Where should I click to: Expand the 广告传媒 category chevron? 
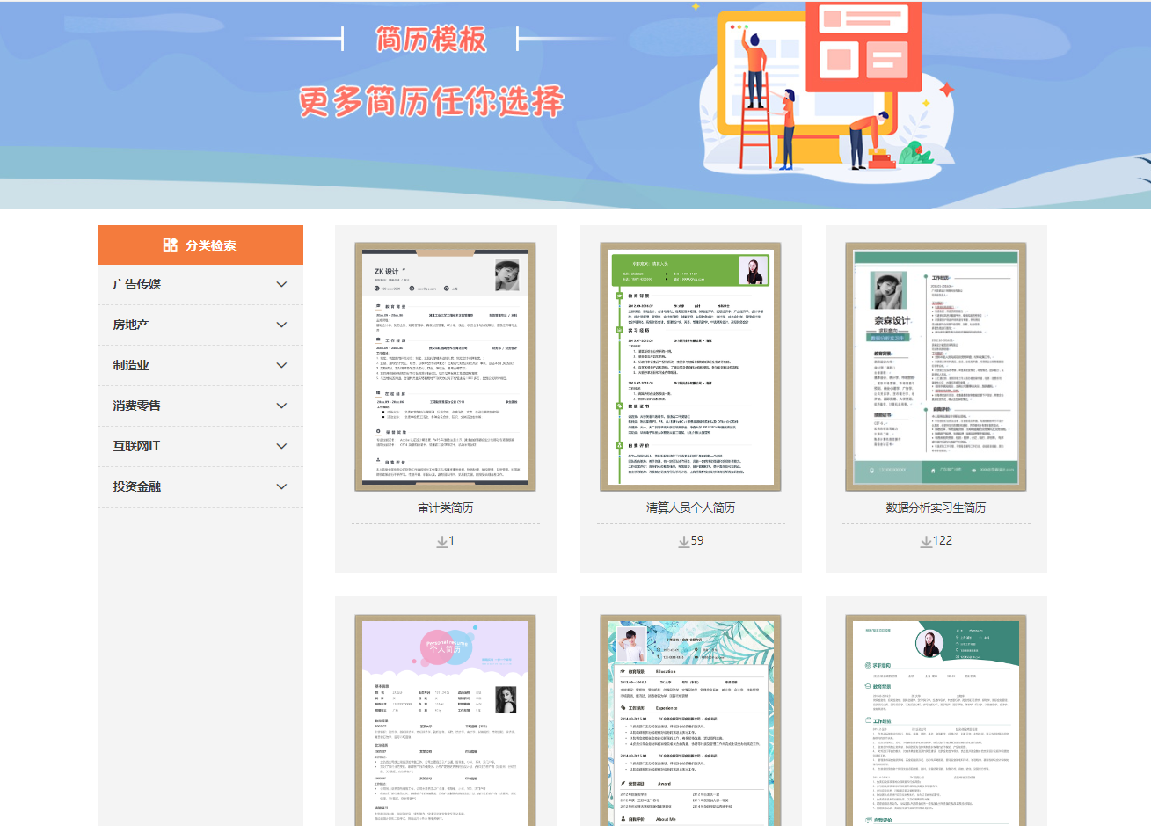(x=281, y=284)
